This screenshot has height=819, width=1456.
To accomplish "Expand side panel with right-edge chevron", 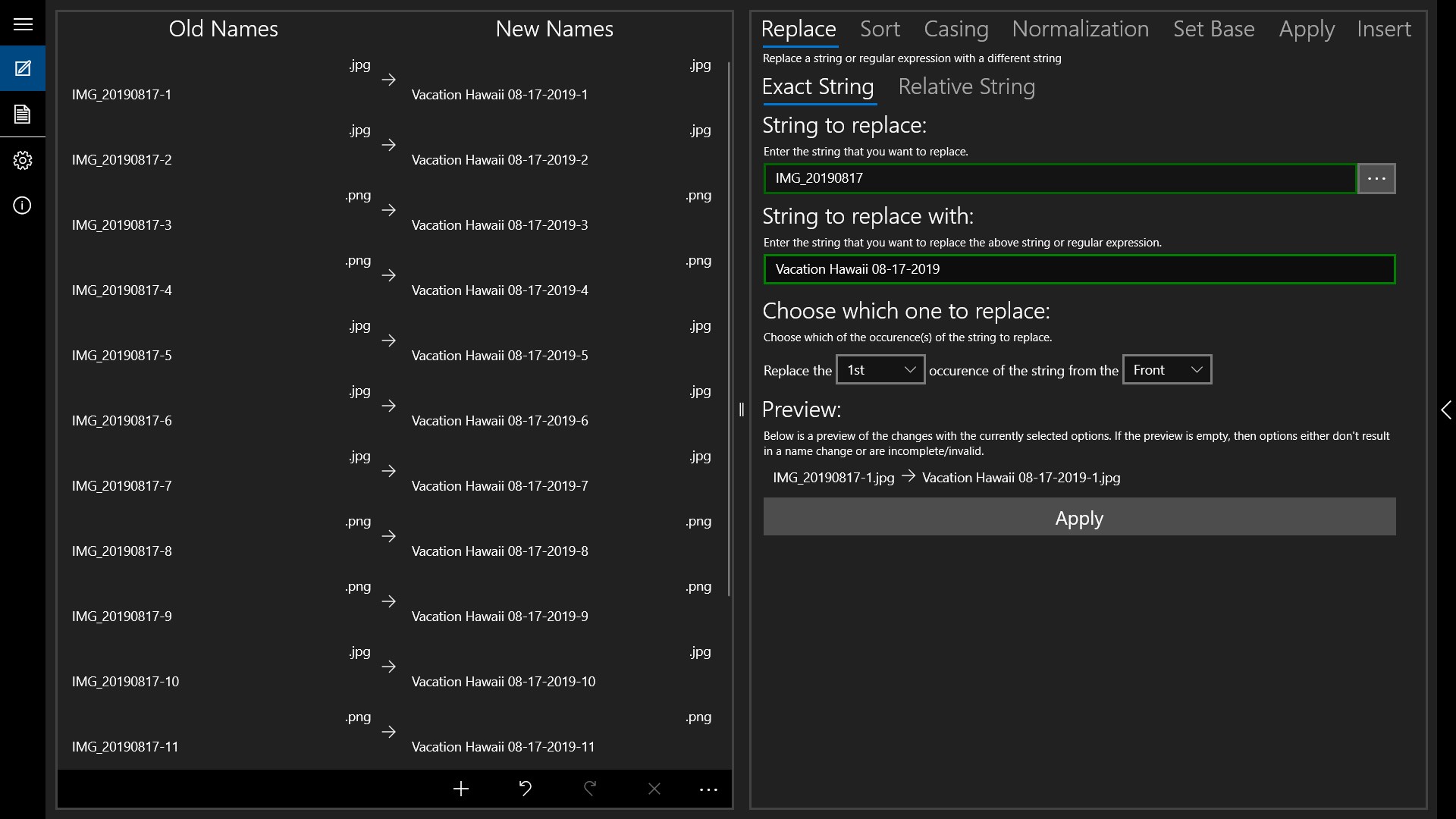I will (1446, 410).
